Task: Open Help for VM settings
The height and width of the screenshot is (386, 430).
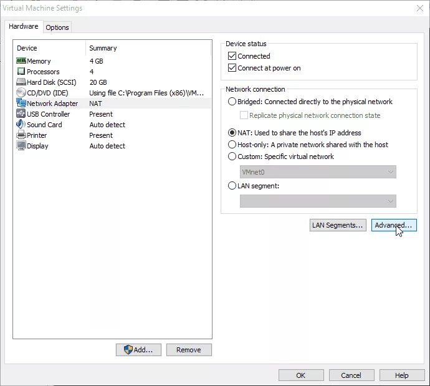Action: [x=402, y=375]
